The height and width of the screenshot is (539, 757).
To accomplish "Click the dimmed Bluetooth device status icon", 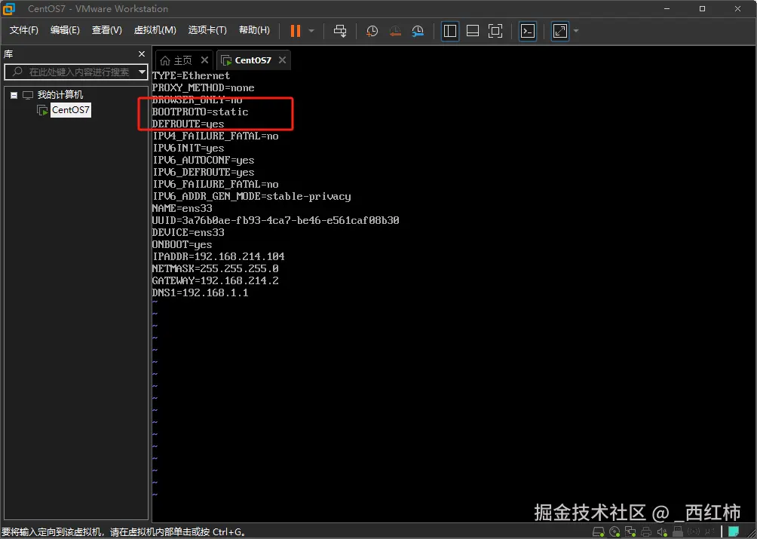I will coord(709,531).
